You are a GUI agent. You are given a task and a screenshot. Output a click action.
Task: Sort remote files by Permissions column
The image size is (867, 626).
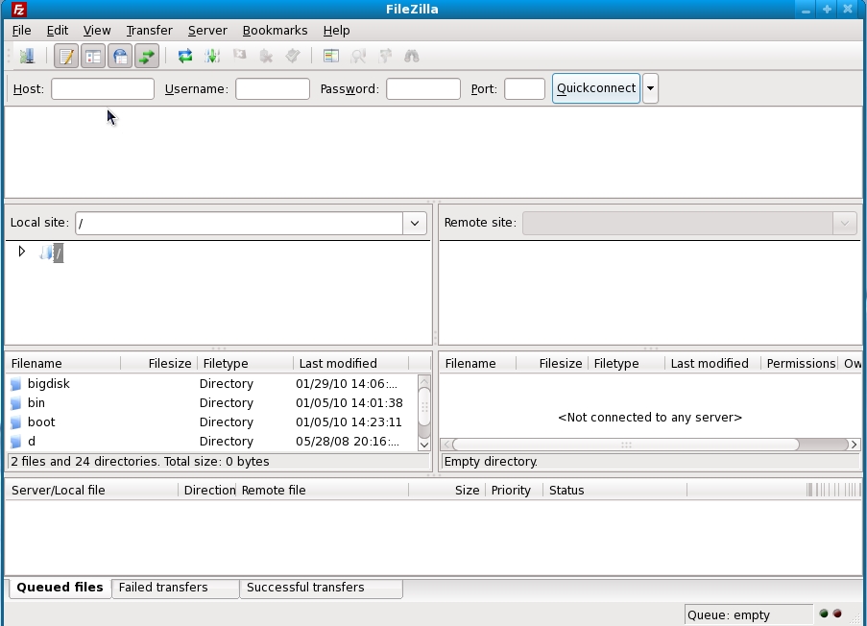coord(800,363)
